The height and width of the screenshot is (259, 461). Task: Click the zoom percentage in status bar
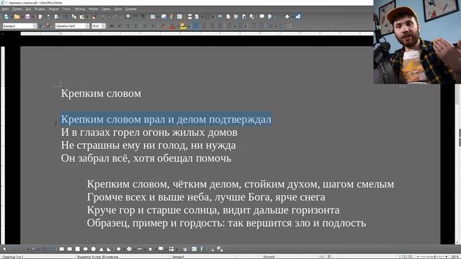point(455,257)
